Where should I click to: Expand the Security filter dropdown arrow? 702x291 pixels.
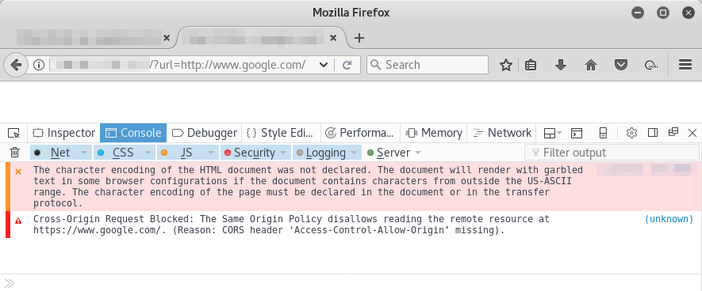pos(283,153)
